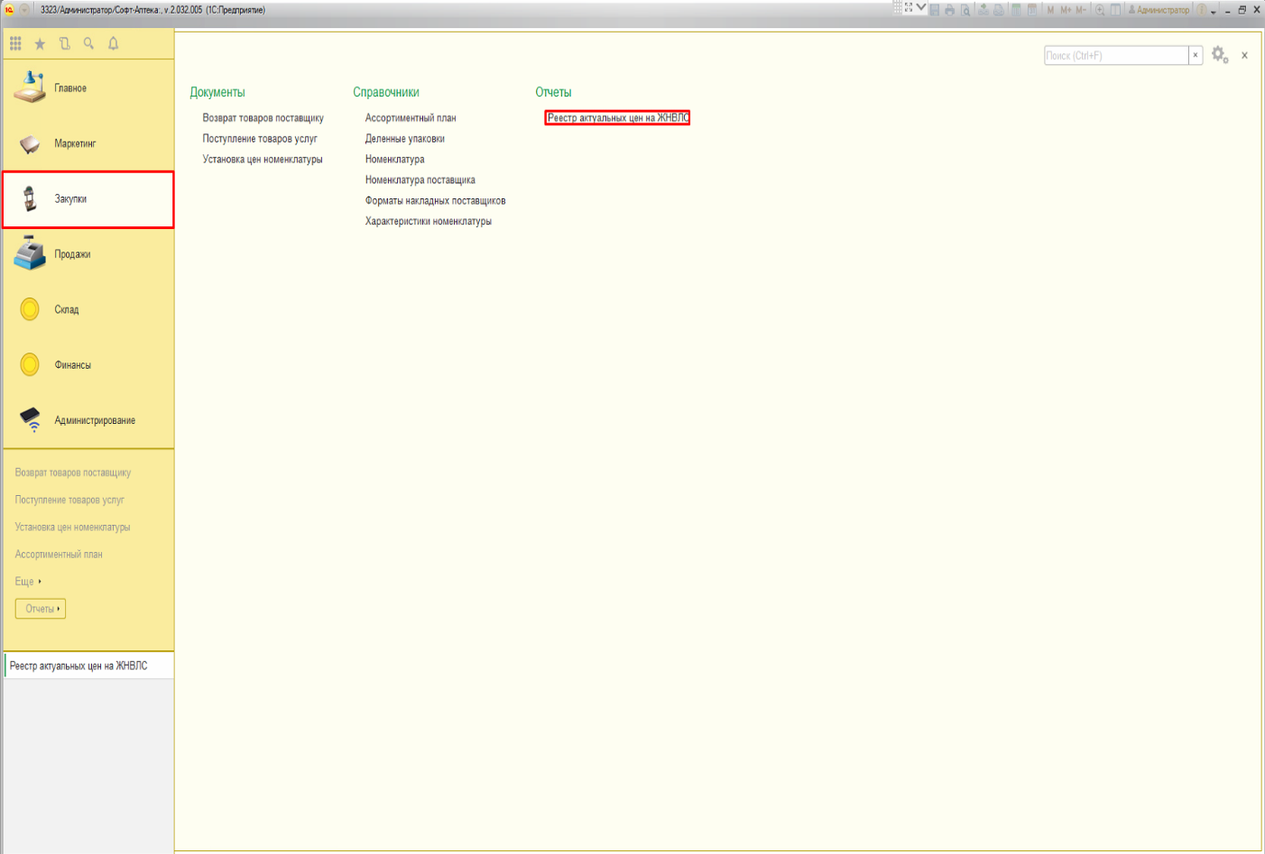The width and height of the screenshot is (1265, 854).
Task: Open notifications bell icon
Action: coord(114,43)
